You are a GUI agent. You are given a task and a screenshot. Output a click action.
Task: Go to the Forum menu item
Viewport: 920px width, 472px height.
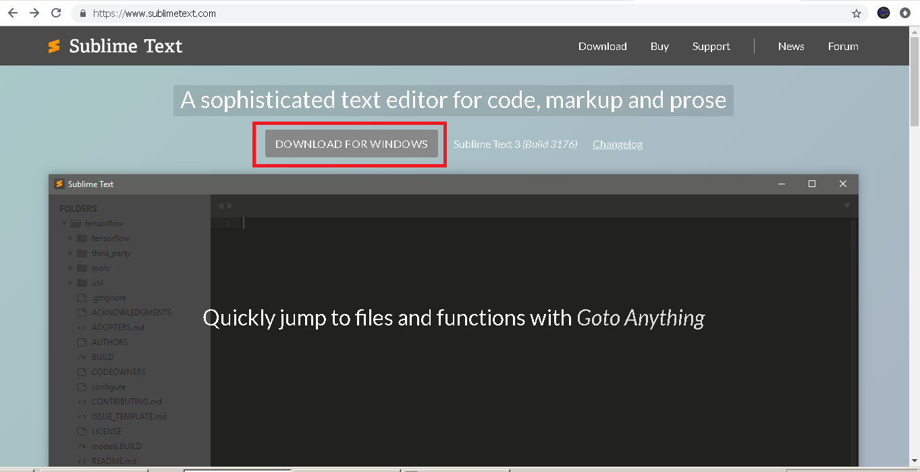(842, 46)
